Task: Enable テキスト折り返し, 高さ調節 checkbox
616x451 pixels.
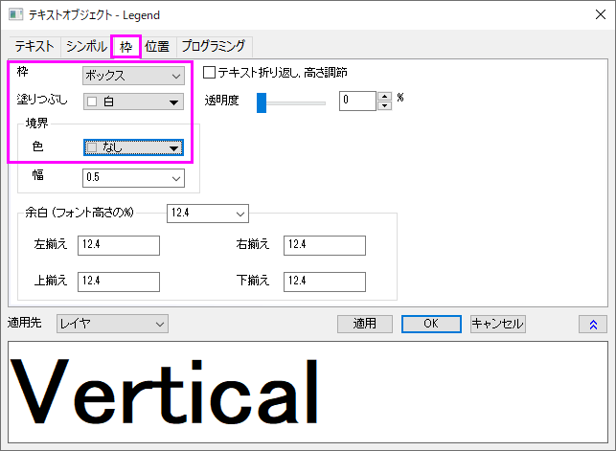Action: tap(209, 72)
